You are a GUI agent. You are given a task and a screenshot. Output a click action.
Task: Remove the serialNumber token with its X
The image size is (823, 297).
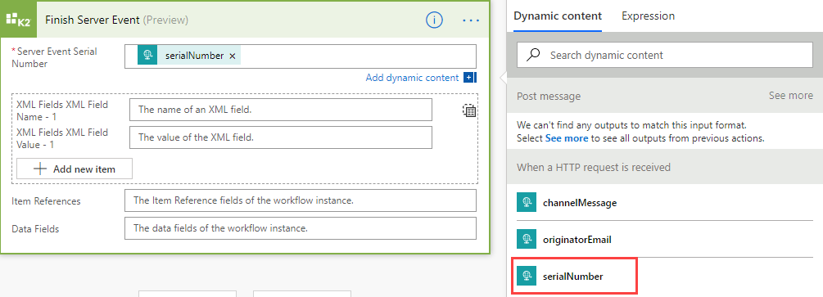click(233, 56)
